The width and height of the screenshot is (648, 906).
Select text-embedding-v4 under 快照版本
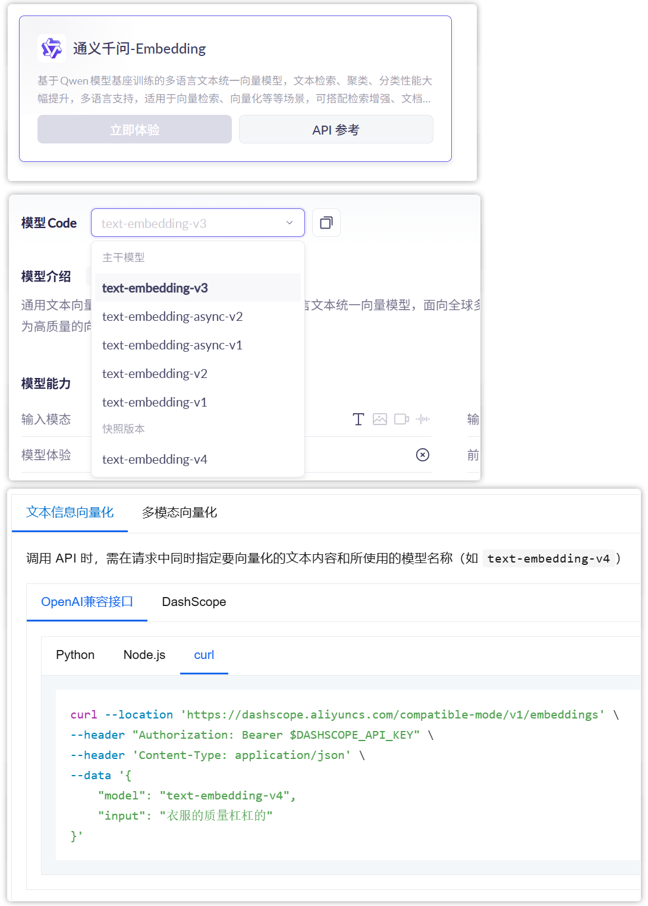[198, 460]
